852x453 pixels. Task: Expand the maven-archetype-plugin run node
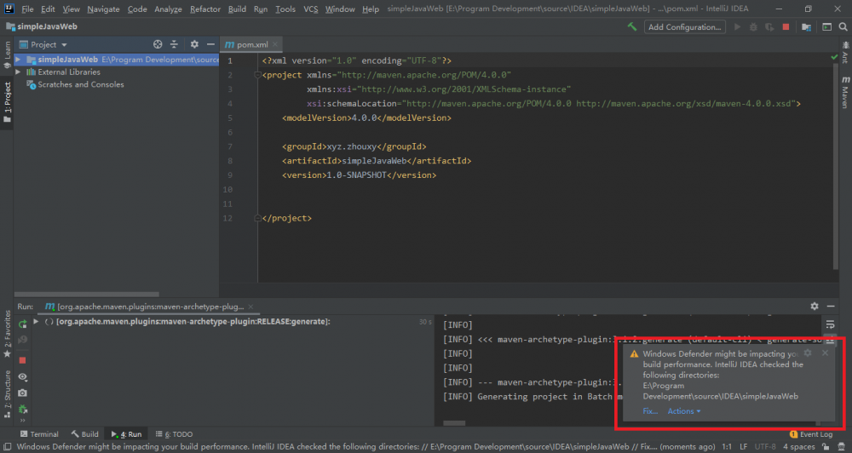pos(36,322)
